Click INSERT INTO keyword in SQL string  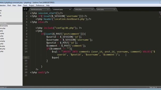tap(70, 52)
